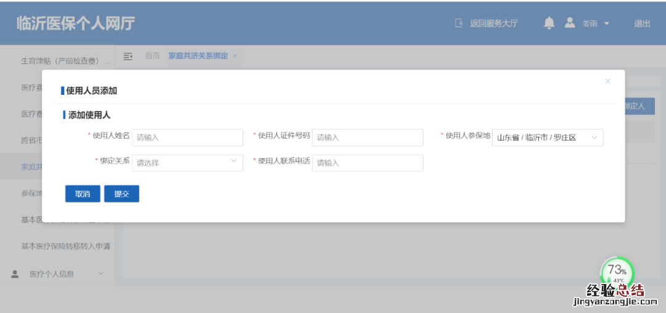666x313 pixels.
Task: Open the 使用人参保地 region dropdown
Action: click(547, 137)
